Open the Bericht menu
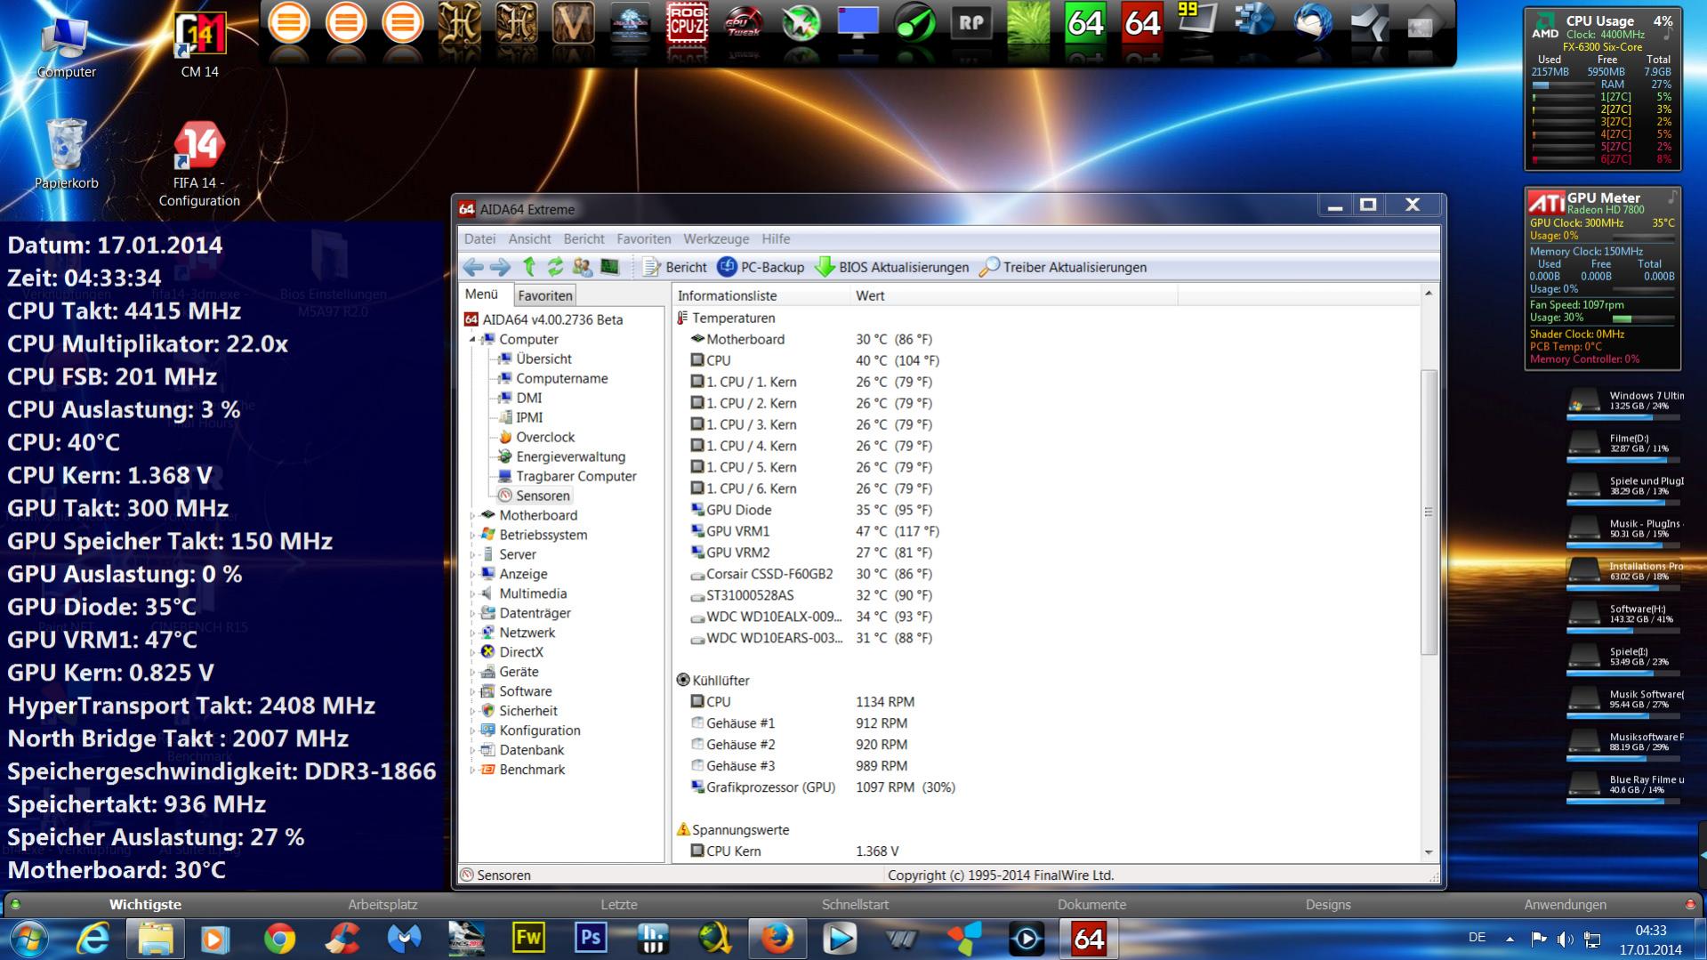The image size is (1707, 960). pos(584,238)
